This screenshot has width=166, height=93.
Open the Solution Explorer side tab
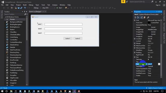tap(164, 16)
